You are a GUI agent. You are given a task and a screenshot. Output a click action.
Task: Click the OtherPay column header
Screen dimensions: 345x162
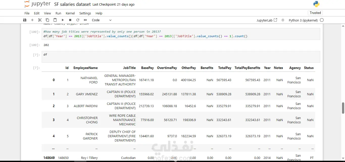point(189,68)
